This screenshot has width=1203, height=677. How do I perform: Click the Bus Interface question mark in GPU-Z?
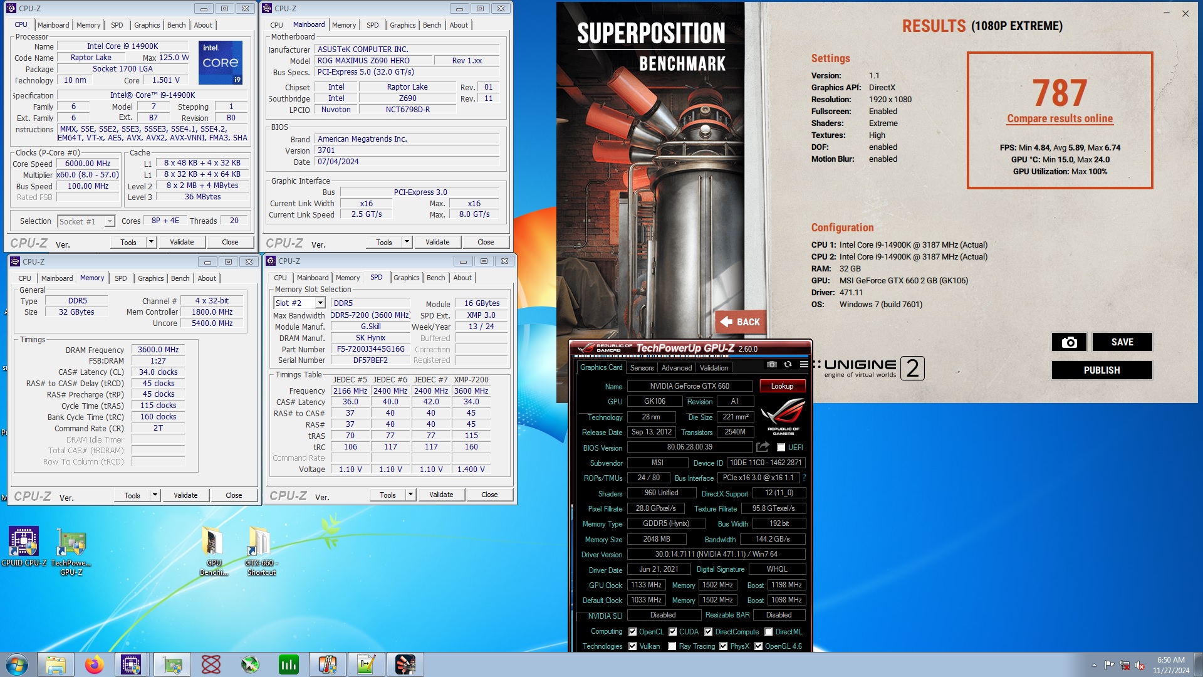[x=804, y=478]
